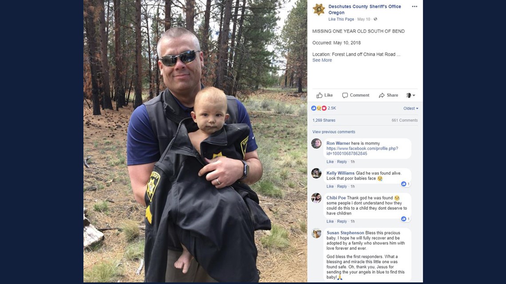The width and height of the screenshot is (506, 284).
Task: Click the Sheriff's Office star badge avatar
Action: (x=319, y=9)
